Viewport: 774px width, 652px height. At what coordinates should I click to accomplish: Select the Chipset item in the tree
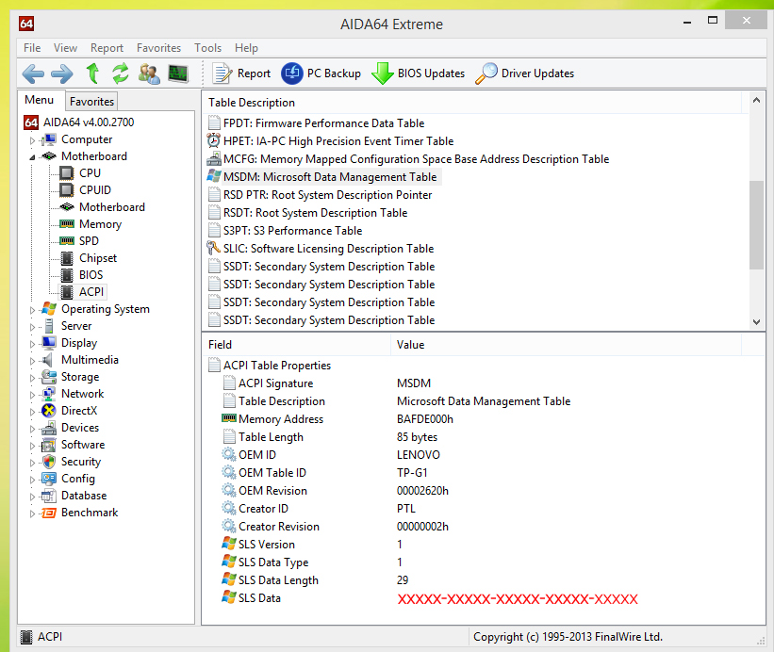click(x=98, y=258)
